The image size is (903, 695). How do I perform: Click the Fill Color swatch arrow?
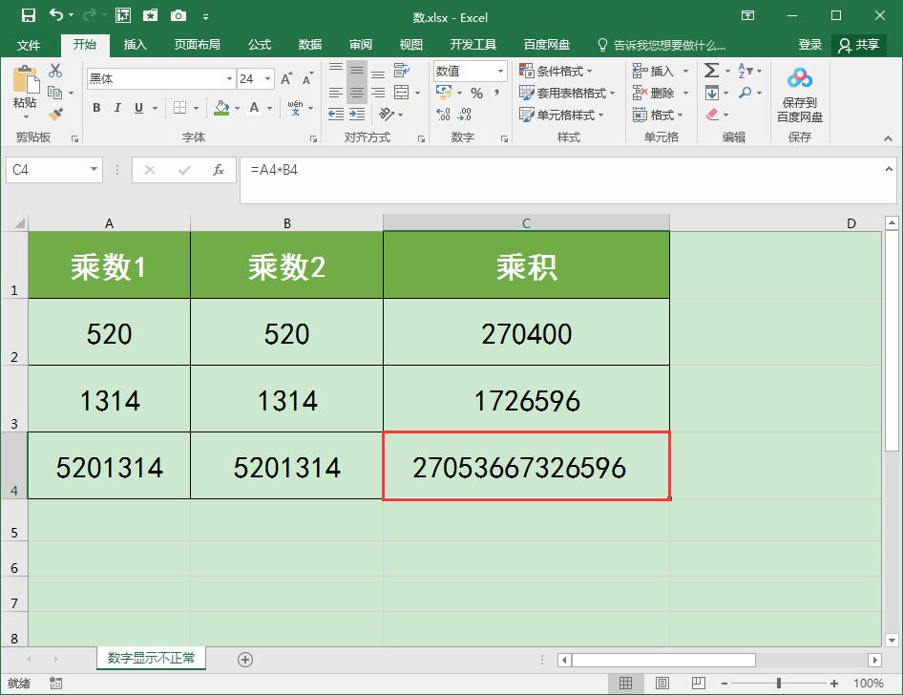pyautogui.click(x=236, y=108)
